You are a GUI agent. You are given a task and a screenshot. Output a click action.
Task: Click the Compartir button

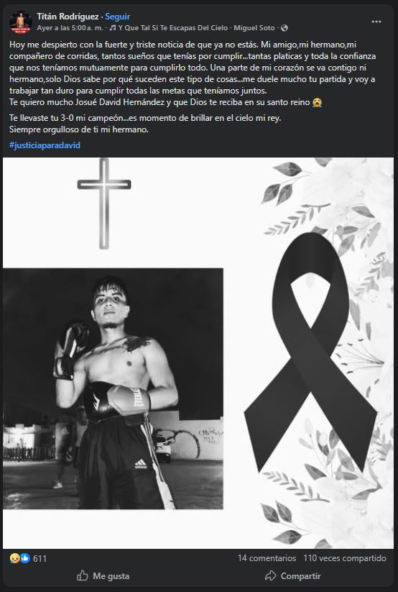tap(292, 575)
